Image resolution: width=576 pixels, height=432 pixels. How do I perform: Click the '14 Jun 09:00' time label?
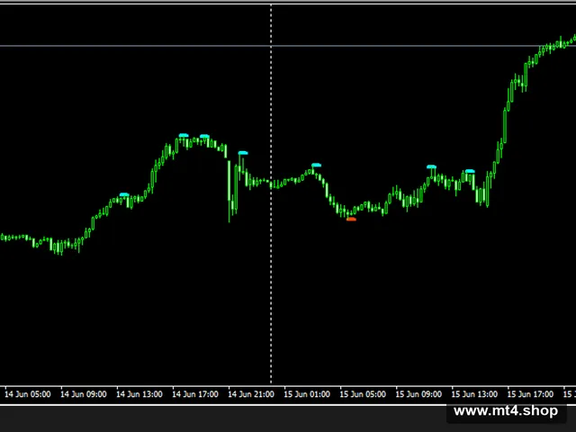point(84,394)
